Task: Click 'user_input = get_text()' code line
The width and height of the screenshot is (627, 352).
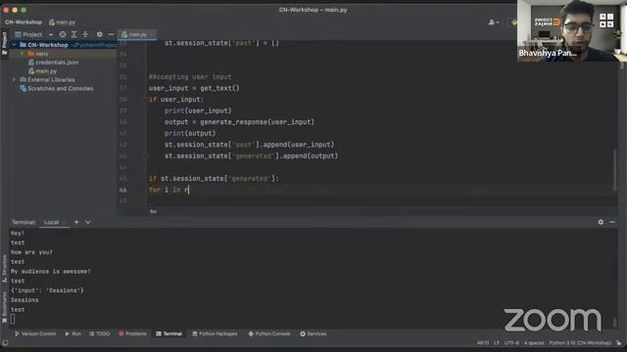Action: [194, 88]
